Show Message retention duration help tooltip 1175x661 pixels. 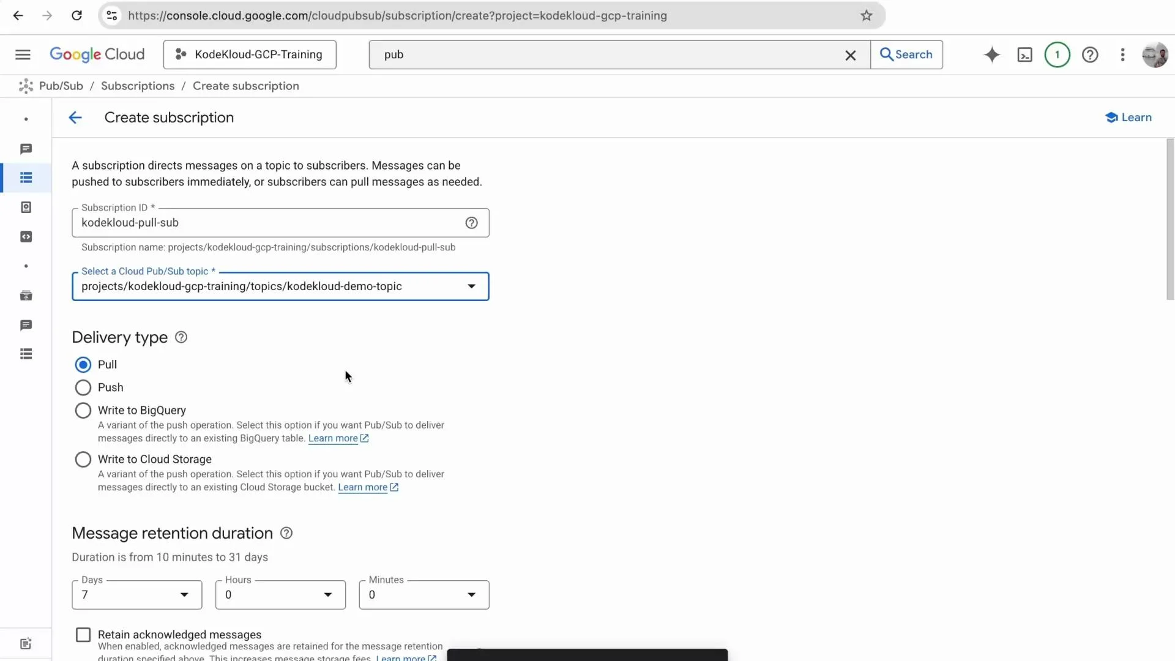[x=286, y=533]
